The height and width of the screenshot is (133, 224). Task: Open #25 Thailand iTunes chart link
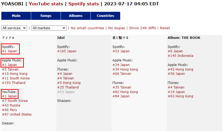tap(68, 87)
